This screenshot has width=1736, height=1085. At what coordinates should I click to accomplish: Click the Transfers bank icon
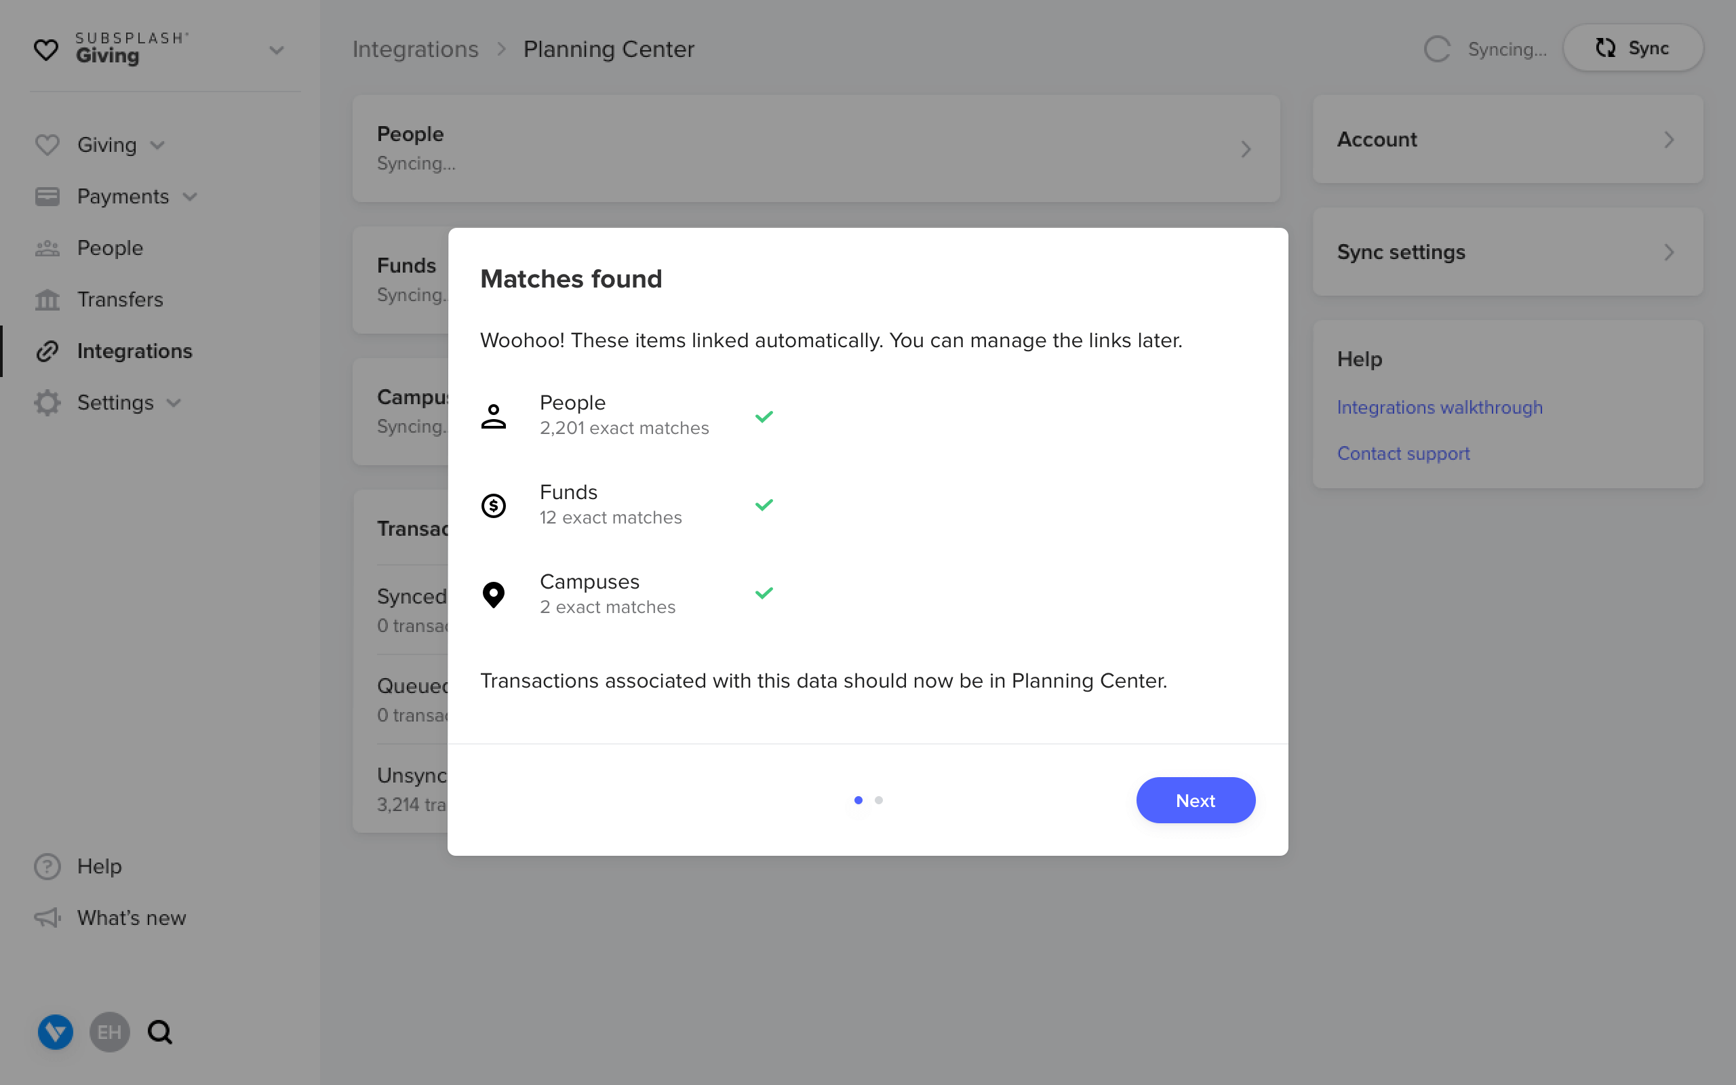click(47, 299)
